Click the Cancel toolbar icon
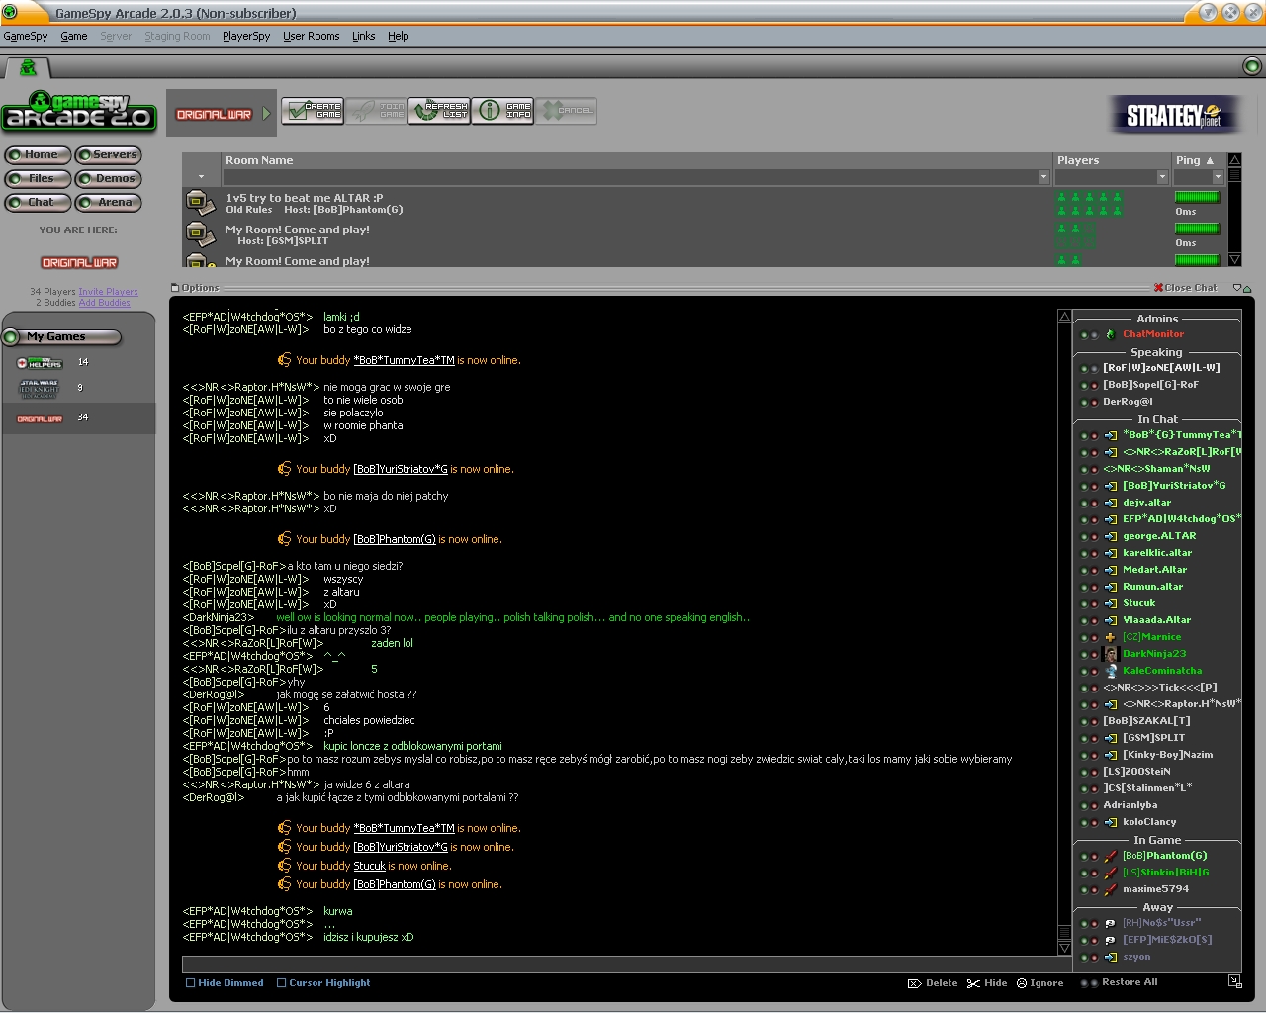1266x1013 pixels. (567, 111)
